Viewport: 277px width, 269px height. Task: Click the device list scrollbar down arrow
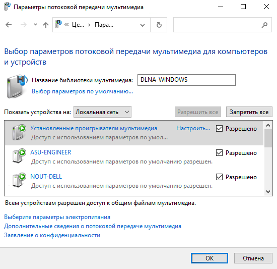pyautogui.click(x=268, y=192)
